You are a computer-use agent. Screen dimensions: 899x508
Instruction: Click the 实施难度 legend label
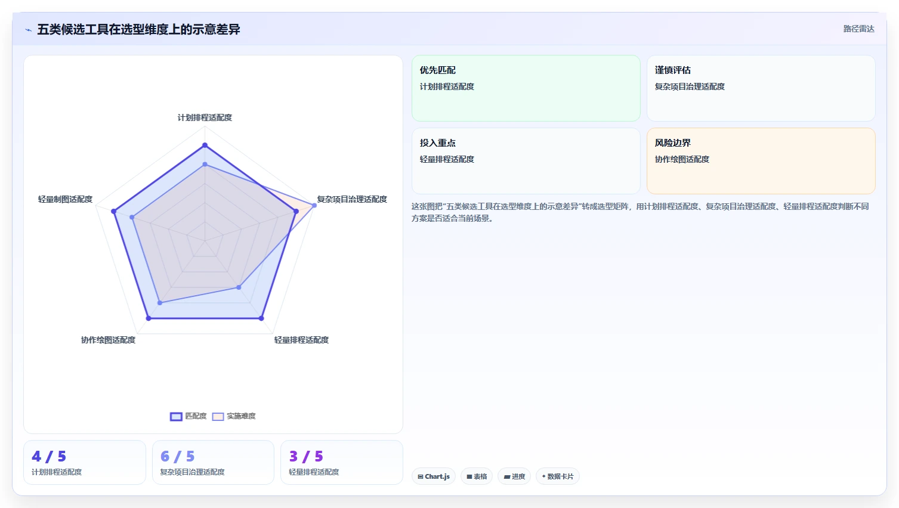241,416
